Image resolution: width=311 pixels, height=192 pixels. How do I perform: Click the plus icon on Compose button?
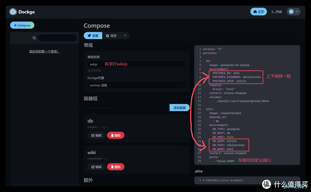(x=15, y=25)
